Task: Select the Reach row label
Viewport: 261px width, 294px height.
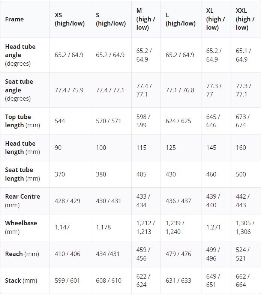Action: point(22,254)
